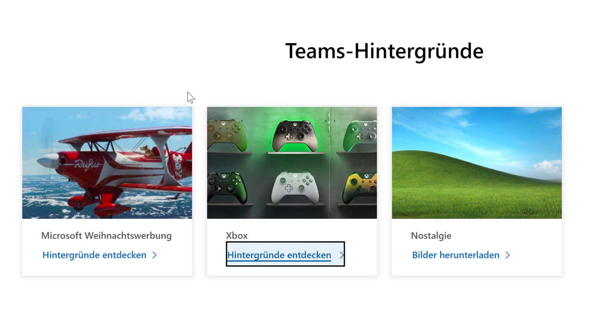Click the camouflage controller in the Xbox image

click(227, 135)
